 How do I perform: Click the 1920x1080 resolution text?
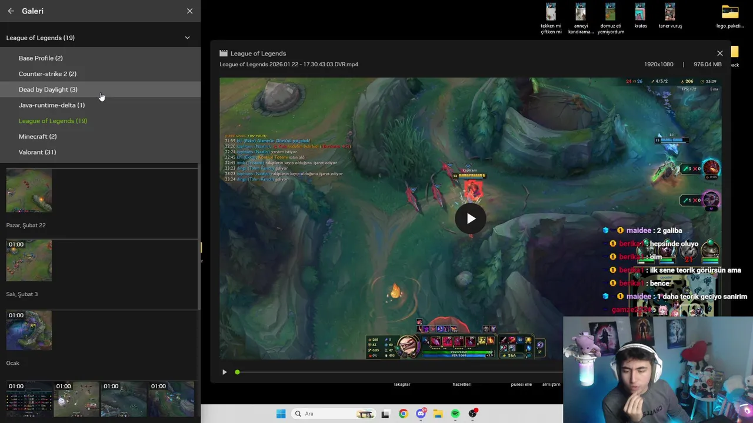click(x=659, y=64)
